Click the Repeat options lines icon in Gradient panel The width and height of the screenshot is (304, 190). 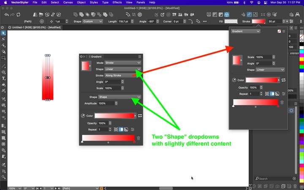pos(133,129)
